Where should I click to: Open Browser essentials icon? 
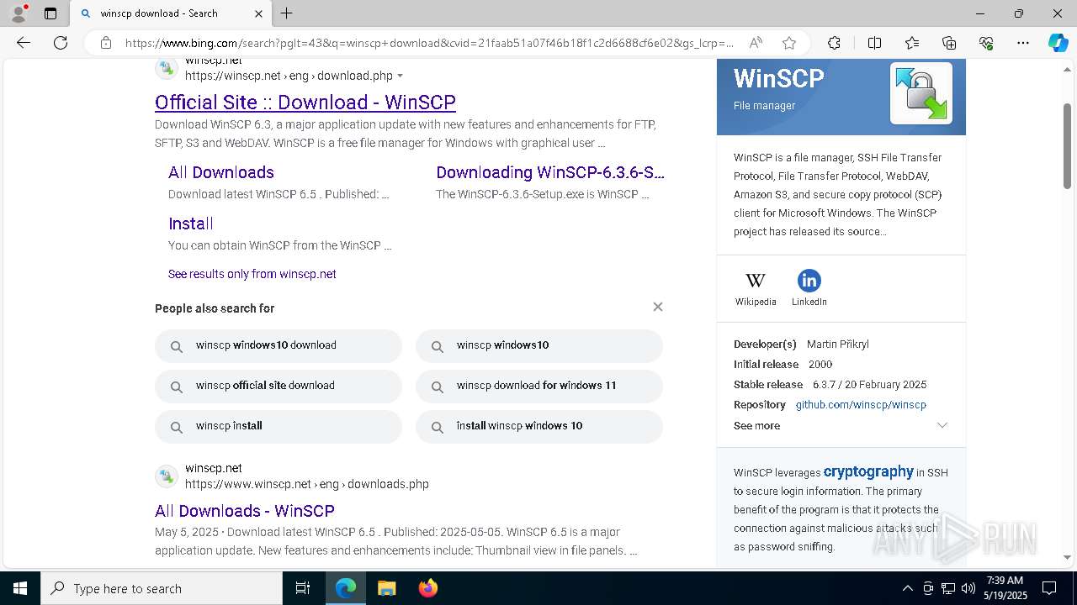(x=986, y=43)
